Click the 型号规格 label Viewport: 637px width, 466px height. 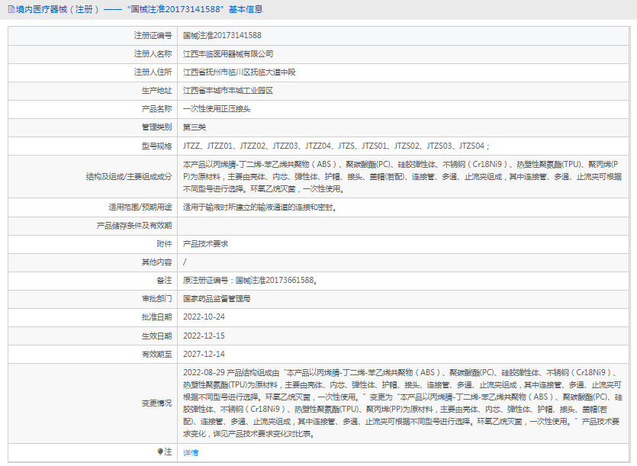click(156, 146)
